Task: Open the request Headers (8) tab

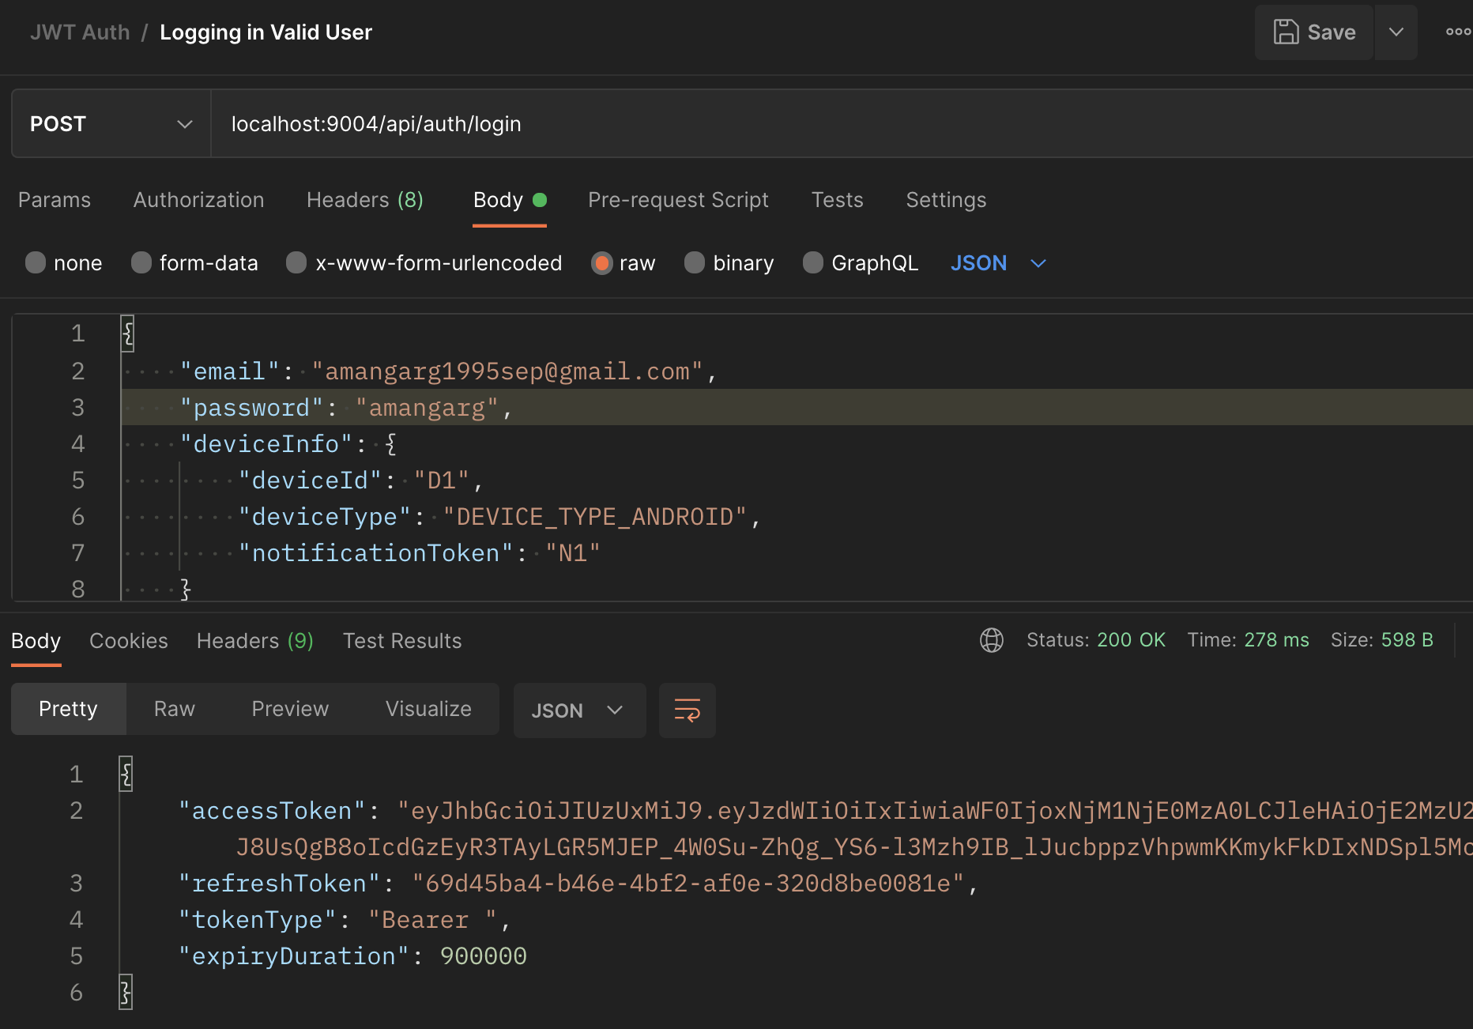Action: [365, 200]
